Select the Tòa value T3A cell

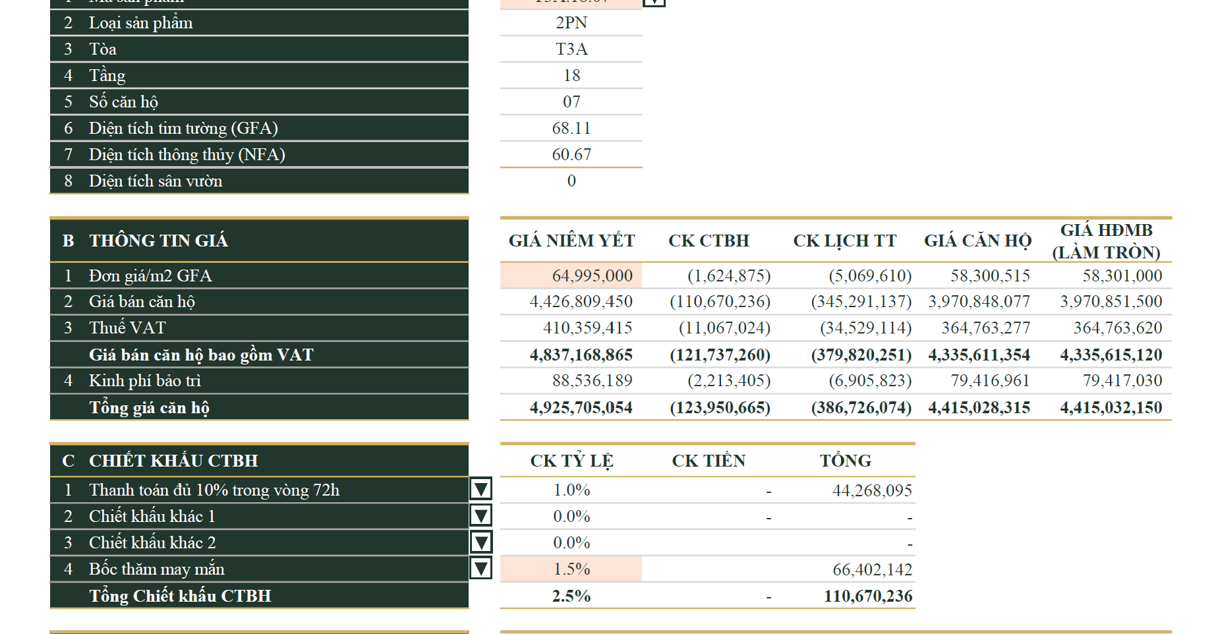click(x=571, y=49)
